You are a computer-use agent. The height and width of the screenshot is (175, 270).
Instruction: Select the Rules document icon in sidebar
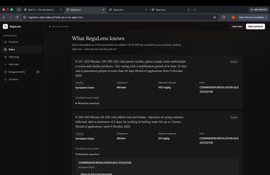(5, 50)
